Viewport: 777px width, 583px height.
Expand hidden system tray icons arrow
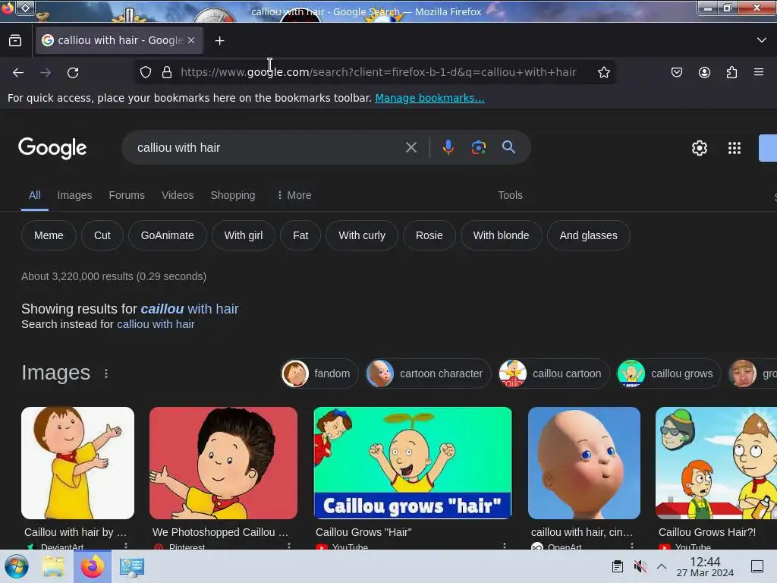click(x=662, y=566)
